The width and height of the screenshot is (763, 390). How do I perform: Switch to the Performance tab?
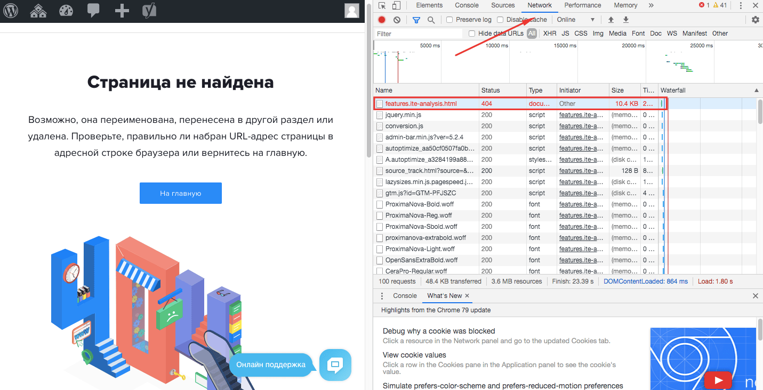[x=582, y=5]
